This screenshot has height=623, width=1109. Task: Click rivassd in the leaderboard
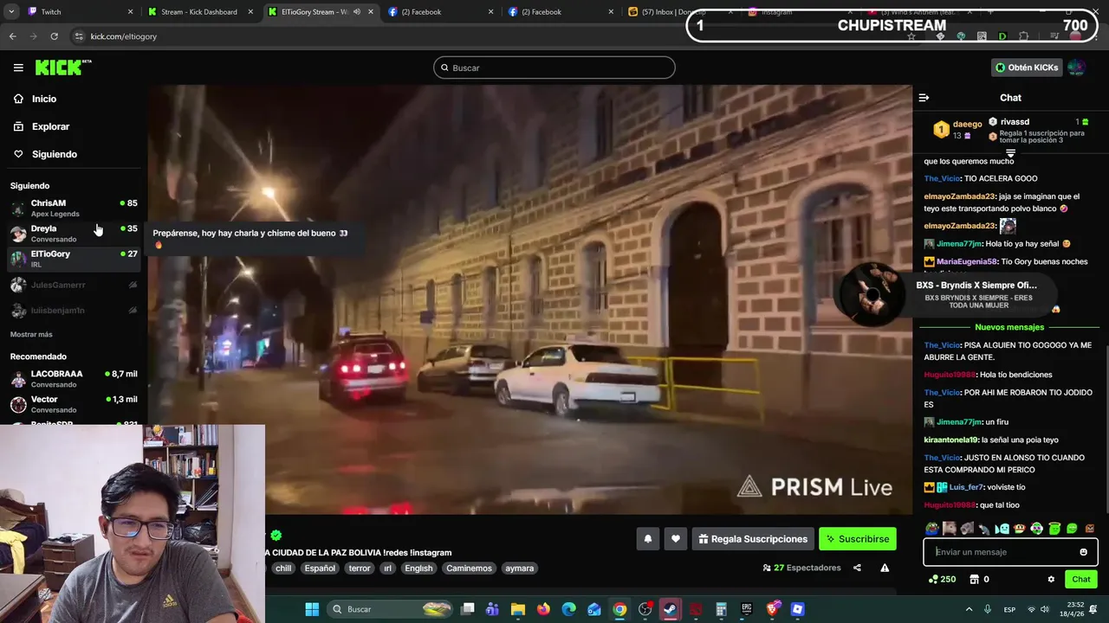click(x=1015, y=122)
